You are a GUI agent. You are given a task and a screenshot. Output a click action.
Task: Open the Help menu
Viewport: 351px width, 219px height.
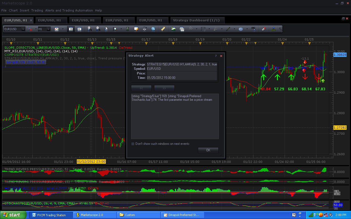coord(98,10)
